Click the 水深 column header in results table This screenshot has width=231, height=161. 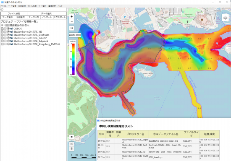pos(101,134)
